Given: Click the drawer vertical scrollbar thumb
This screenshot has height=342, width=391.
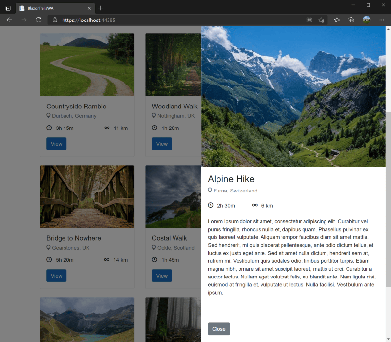Looking at the screenshot, I should pos(388,199).
